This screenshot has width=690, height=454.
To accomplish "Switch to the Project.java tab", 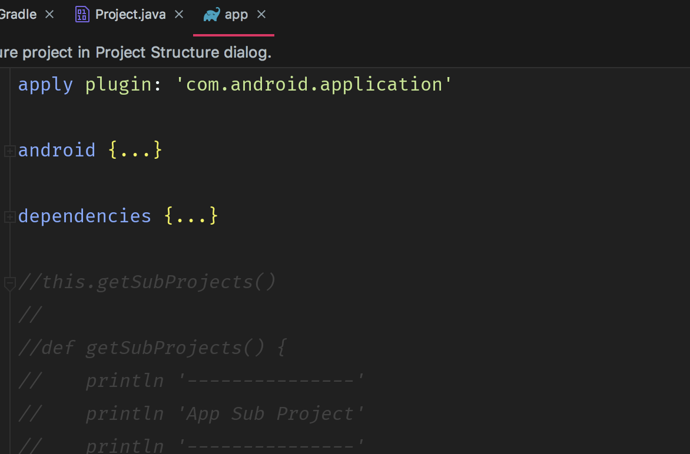I will click(x=130, y=15).
